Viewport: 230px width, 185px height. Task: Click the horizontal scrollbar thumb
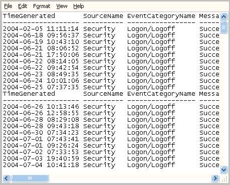[30, 179]
